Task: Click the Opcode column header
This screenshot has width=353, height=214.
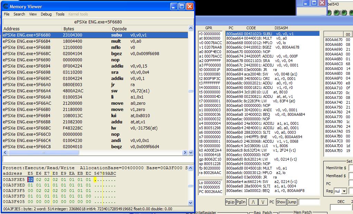Action: click(x=149, y=29)
